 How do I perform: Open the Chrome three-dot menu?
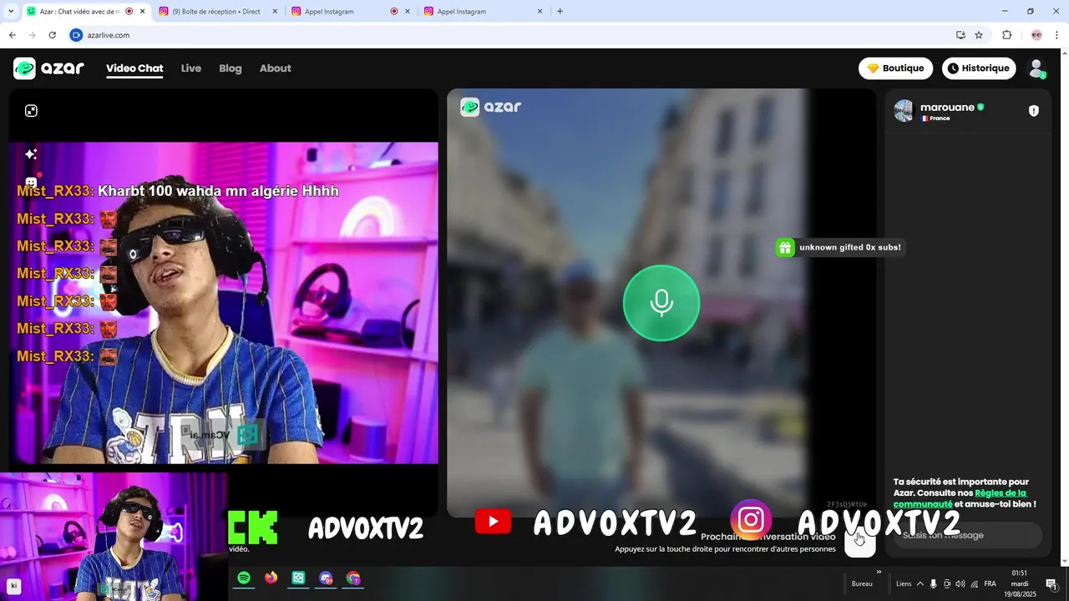point(1056,35)
